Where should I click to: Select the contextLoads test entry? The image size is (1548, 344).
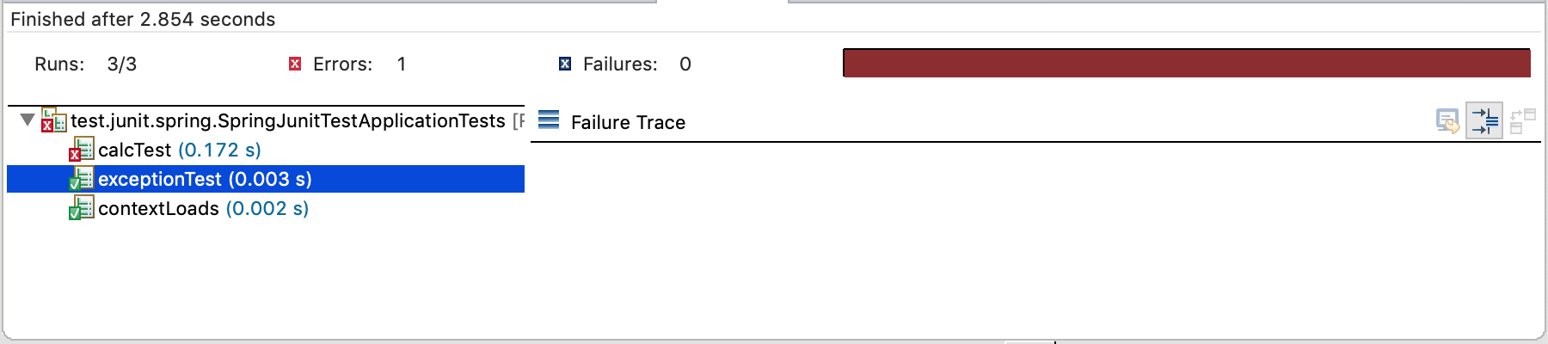pyautogui.click(x=203, y=208)
